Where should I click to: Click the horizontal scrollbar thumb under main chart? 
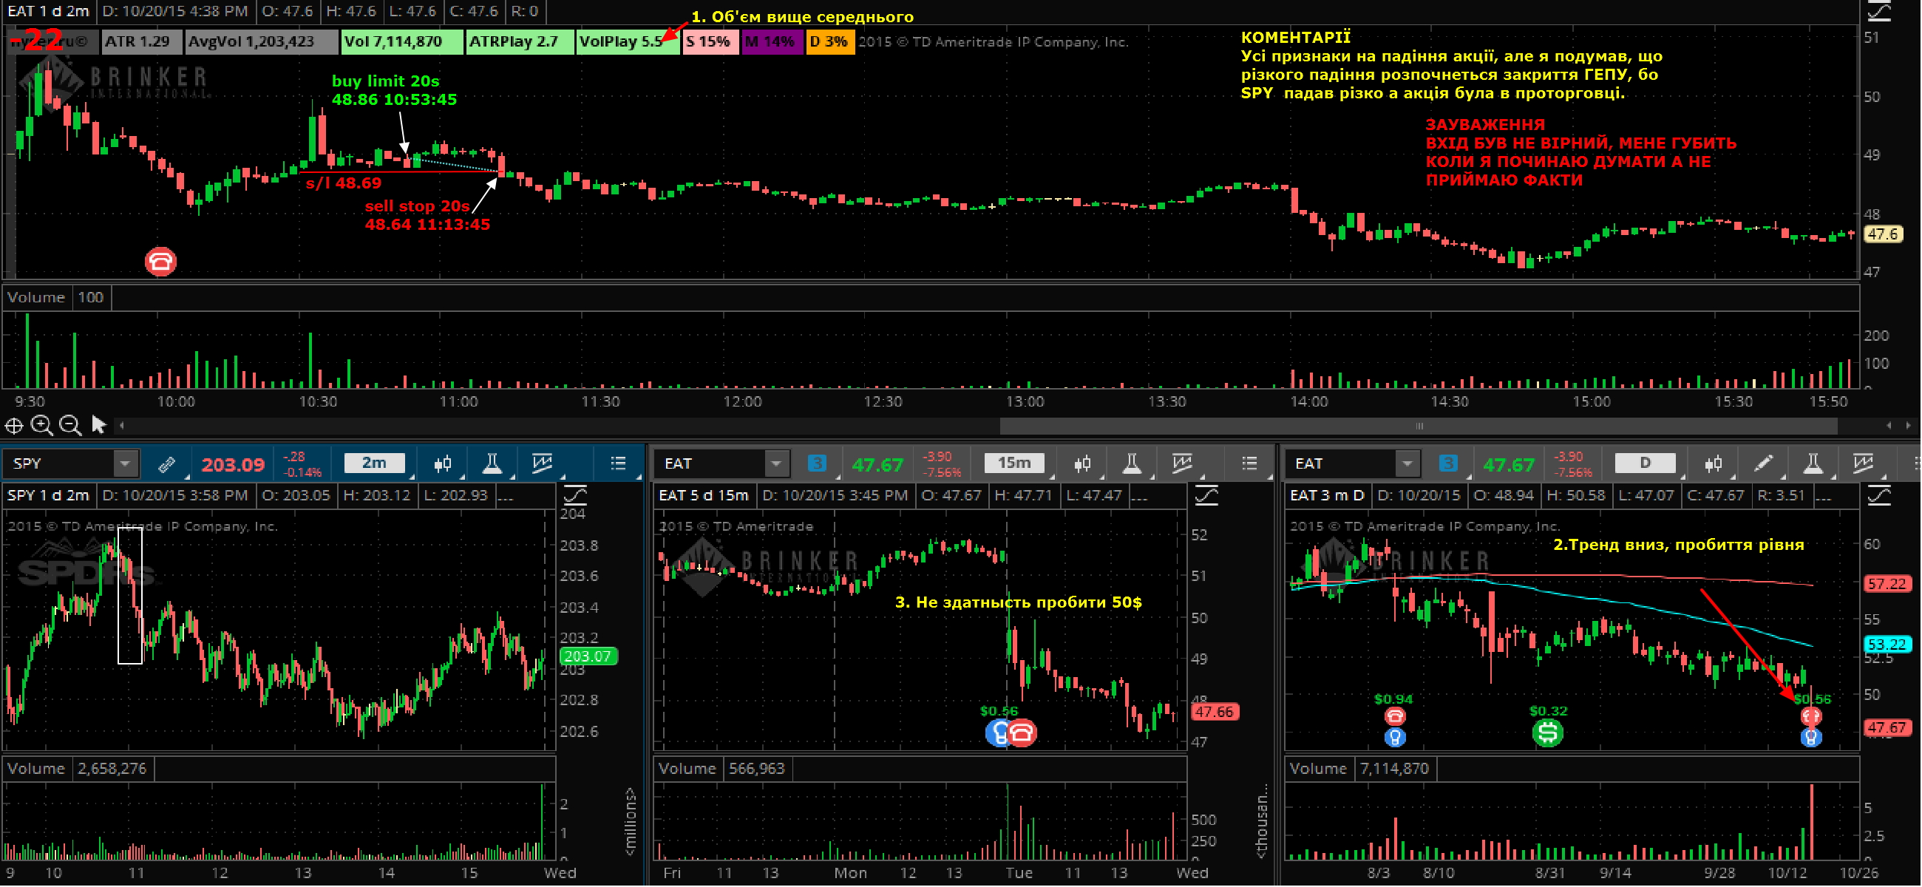tap(1419, 426)
